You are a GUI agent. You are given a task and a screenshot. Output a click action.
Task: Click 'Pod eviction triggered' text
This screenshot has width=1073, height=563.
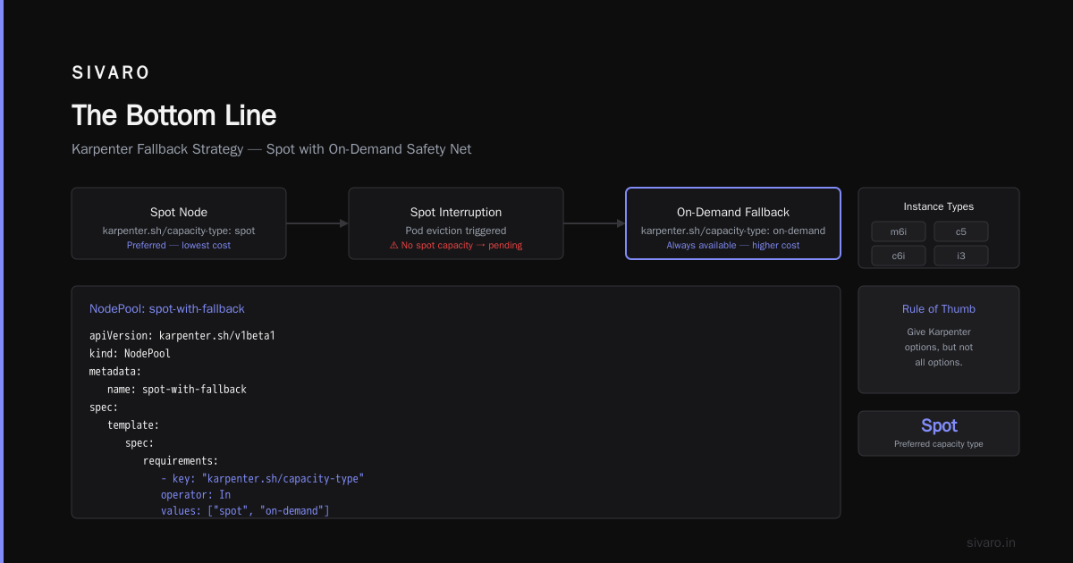pos(456,231)
